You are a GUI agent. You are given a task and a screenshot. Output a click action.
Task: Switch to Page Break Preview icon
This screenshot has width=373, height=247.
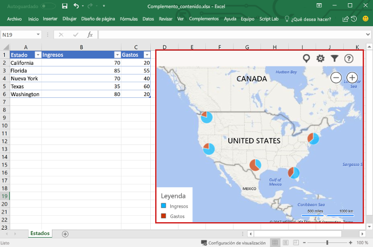click(296, 243)
